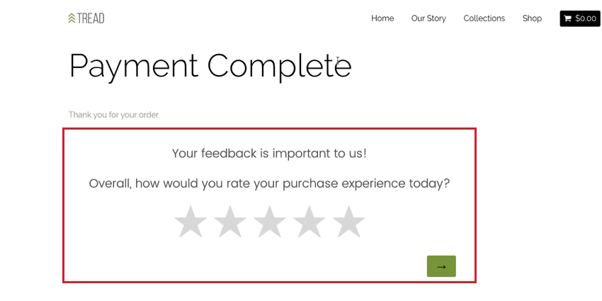This screenshot has width=602, height=301.
Task: Click the purchase experience question text
Action: (269, 183)
